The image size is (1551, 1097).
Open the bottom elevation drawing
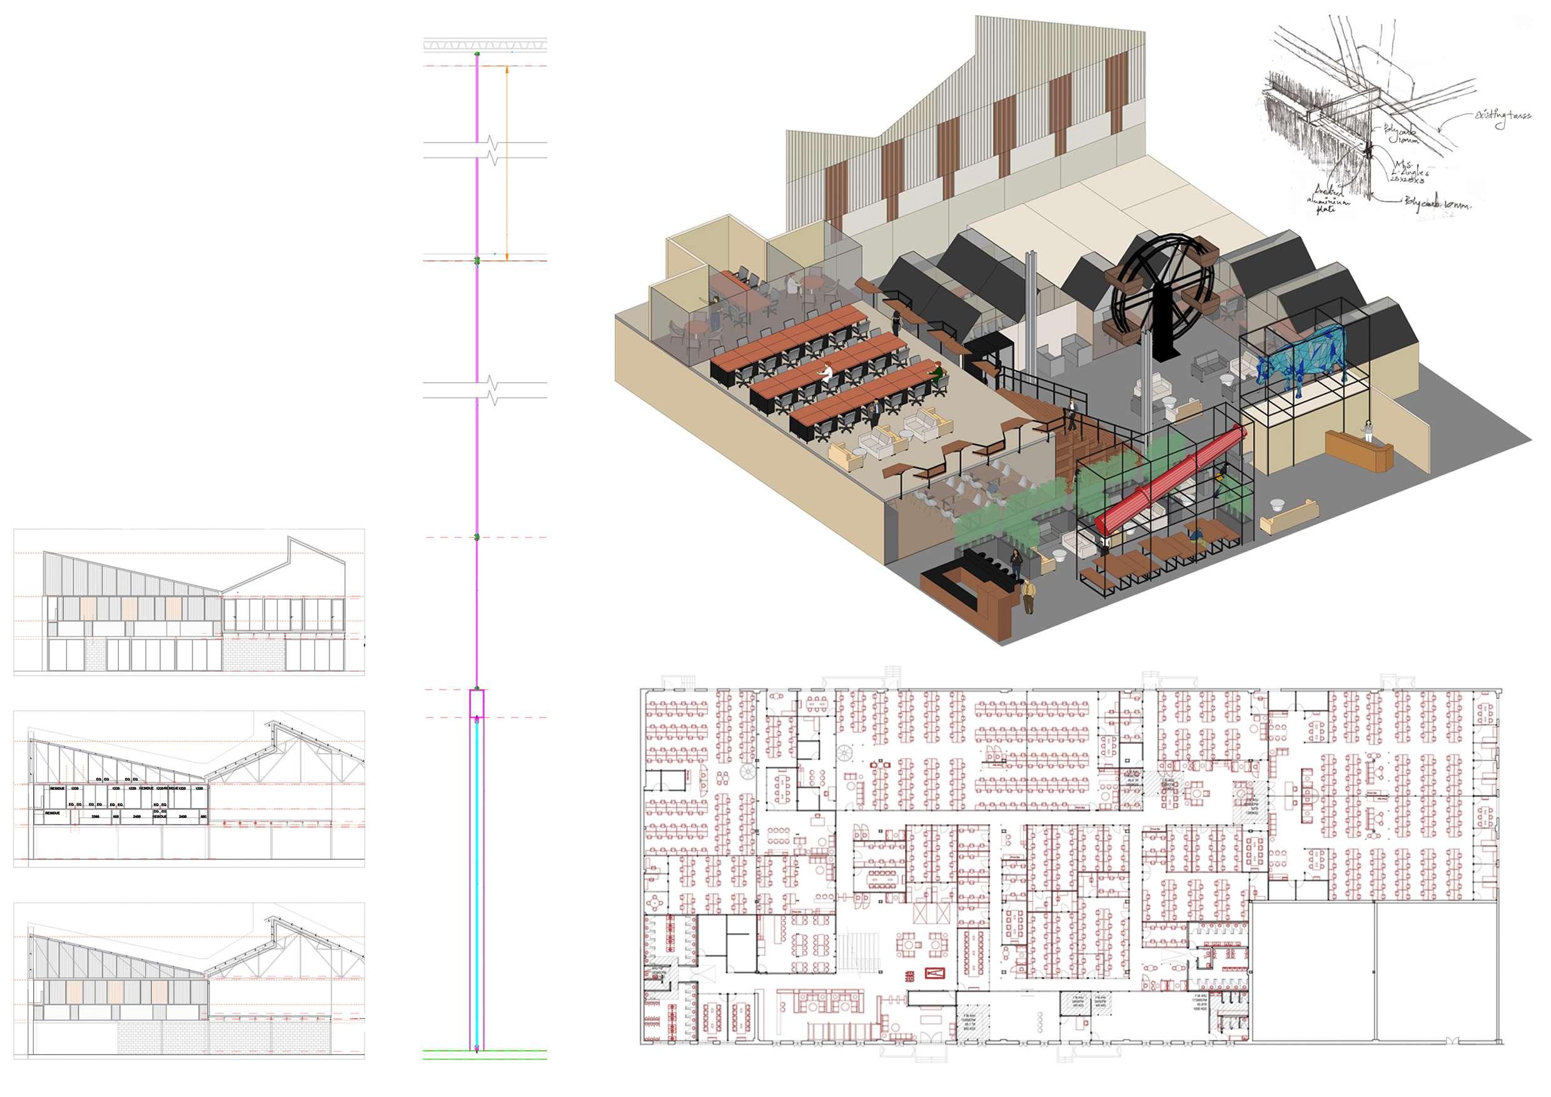tap(189, 979)
